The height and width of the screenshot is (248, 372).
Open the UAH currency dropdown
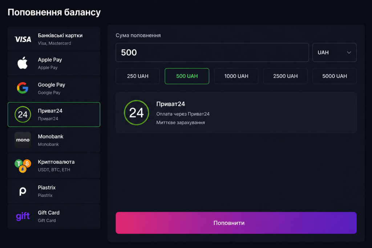click(x=335, y=52)
